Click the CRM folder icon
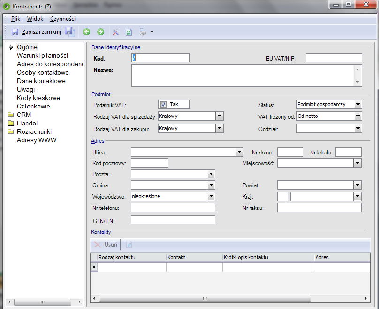379x309 pixels. pyautogui.click(x=11, y=115)
